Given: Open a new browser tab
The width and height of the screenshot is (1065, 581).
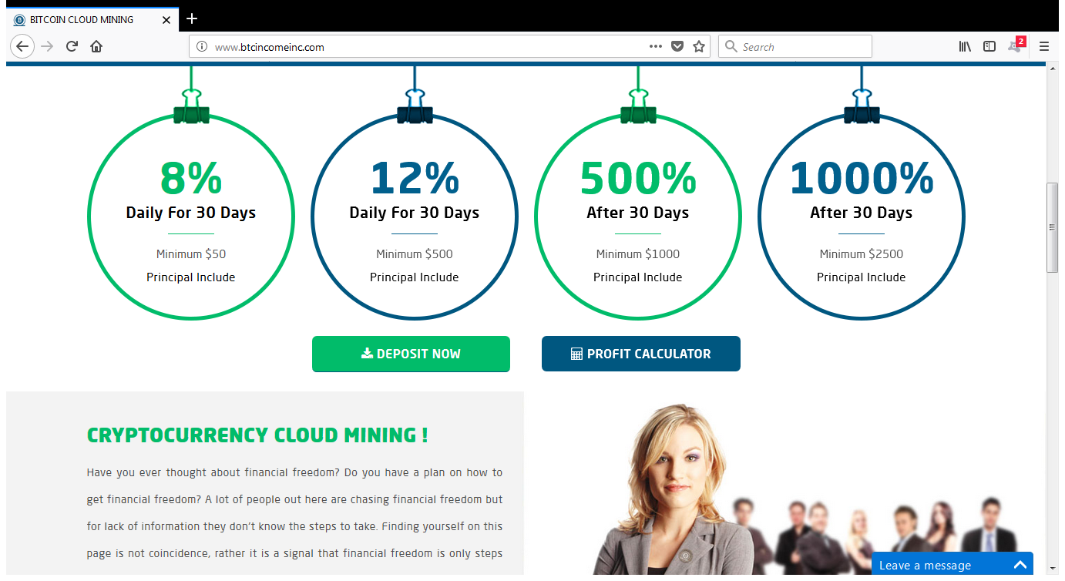Looking at the screenshot, I should [191, 19].
